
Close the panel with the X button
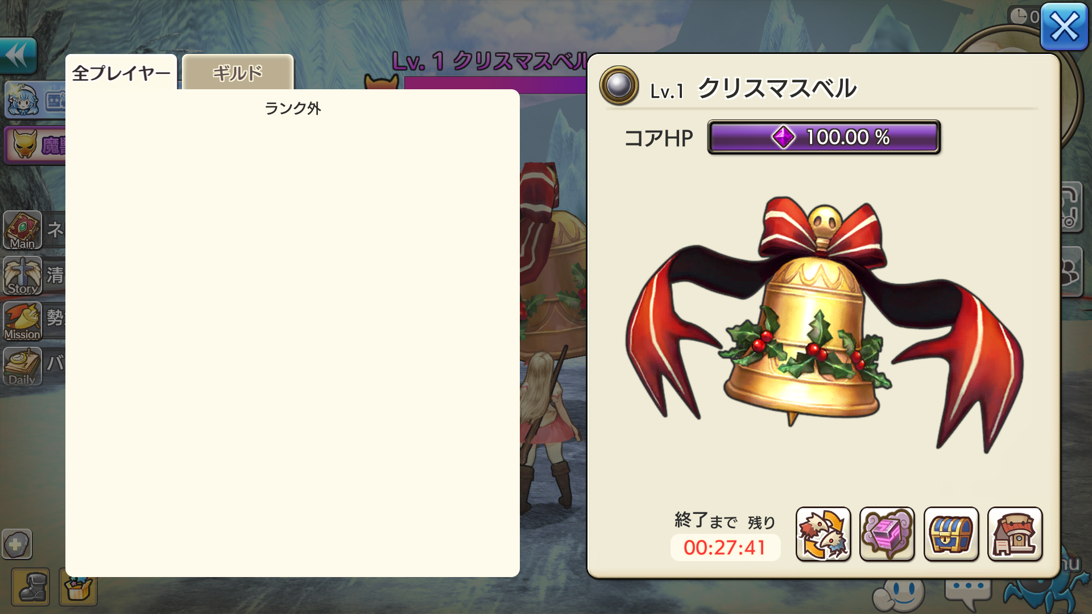(1064, 27)
